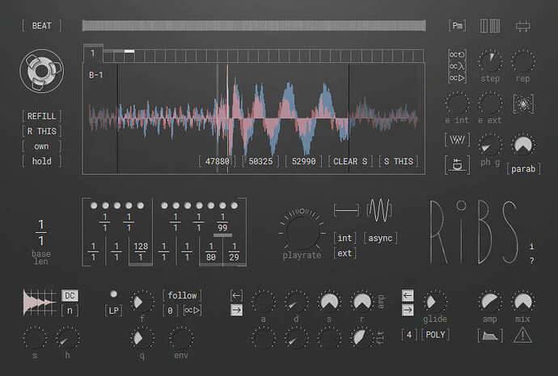Click the follow value box showing 0

click(x=170, y=311)
